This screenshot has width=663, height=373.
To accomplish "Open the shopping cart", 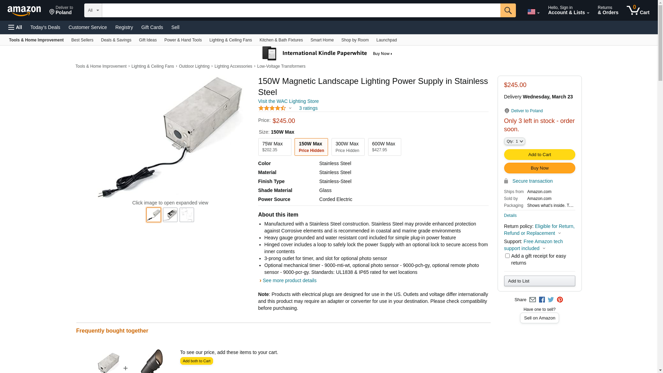I will [x=638, y=10].
